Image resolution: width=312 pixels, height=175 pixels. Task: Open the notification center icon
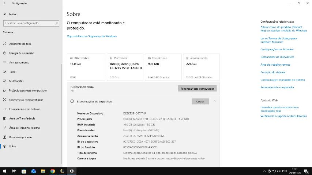point(306,171)
